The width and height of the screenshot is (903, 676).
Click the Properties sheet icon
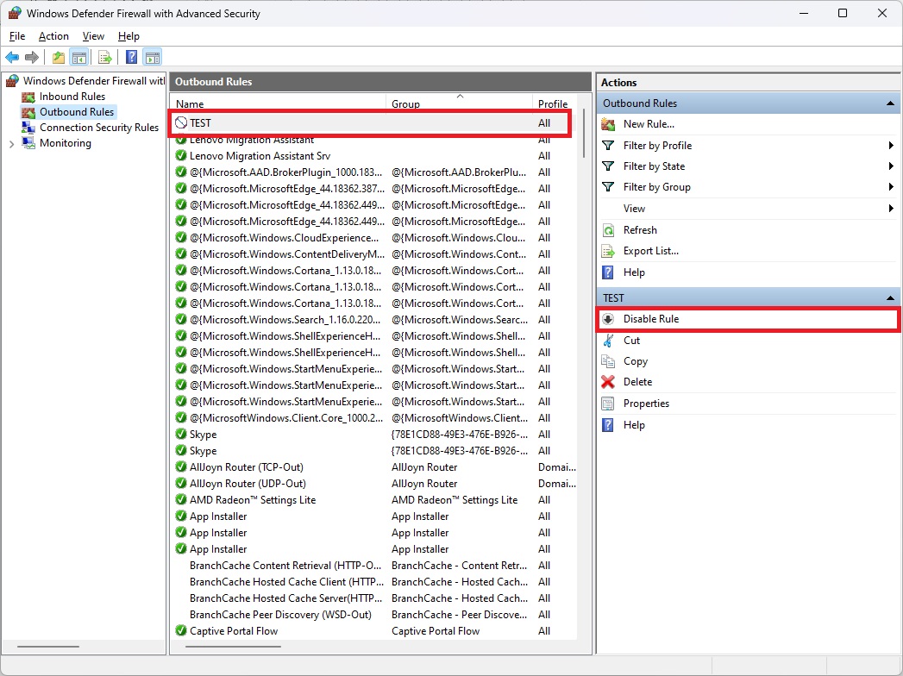coord(608,404)
